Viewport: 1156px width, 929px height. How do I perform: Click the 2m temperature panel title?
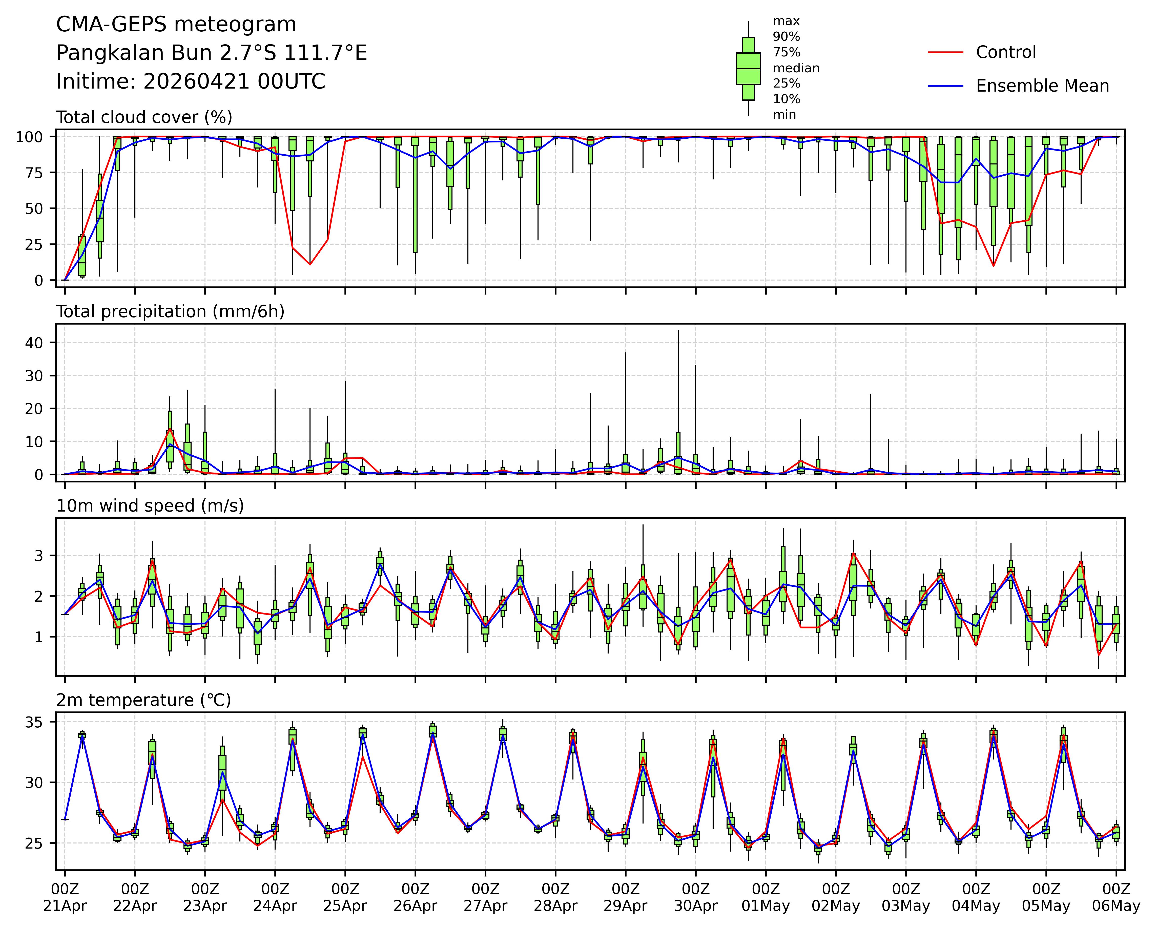click(x=144, y=700)
